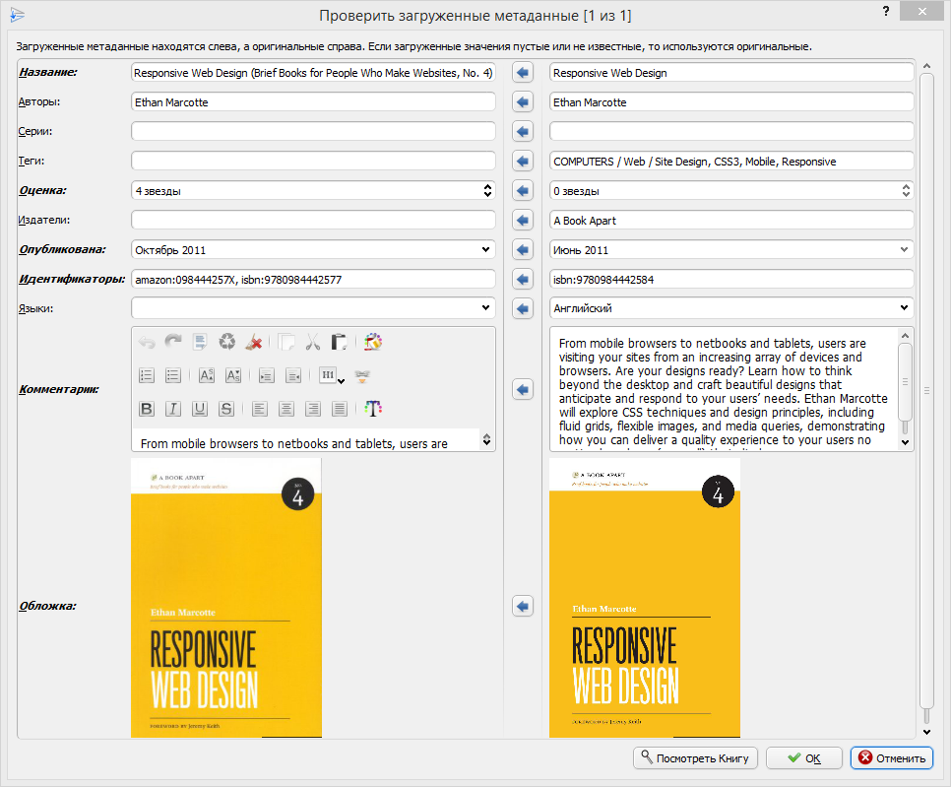Open the Октябрь 2011 published date dropdown
The height and width of the screenshot is (787, 951).
click(x=485, y=249)
